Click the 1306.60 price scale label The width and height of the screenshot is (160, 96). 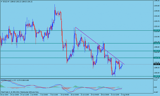point(157,47)
